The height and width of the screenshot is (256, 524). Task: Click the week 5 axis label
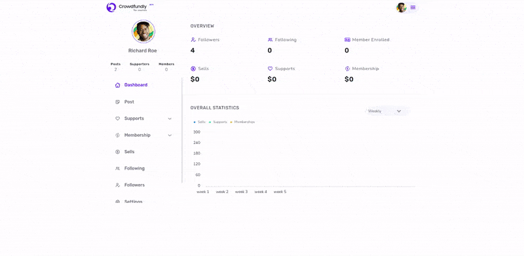(x=280, y=192)
